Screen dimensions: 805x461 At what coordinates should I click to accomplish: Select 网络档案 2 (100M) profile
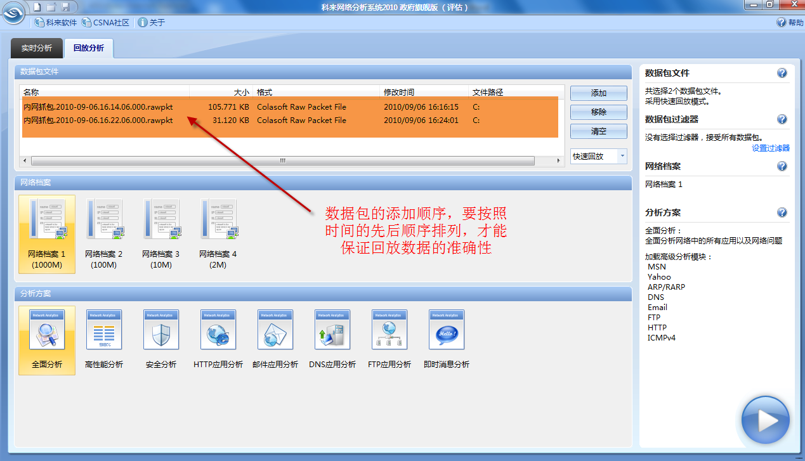coord(104,234)
